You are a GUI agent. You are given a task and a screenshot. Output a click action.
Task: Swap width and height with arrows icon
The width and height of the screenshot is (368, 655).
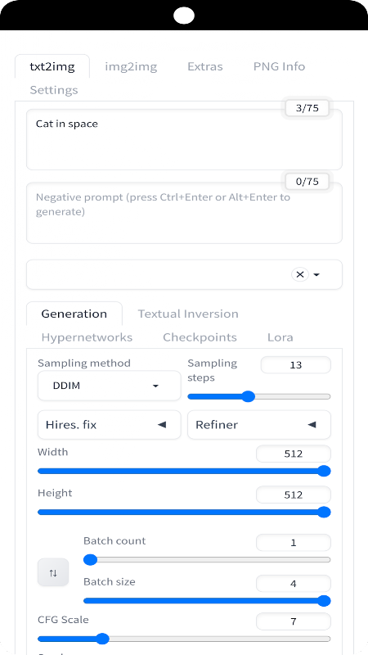pyautogui.click(x=53, y=572)
